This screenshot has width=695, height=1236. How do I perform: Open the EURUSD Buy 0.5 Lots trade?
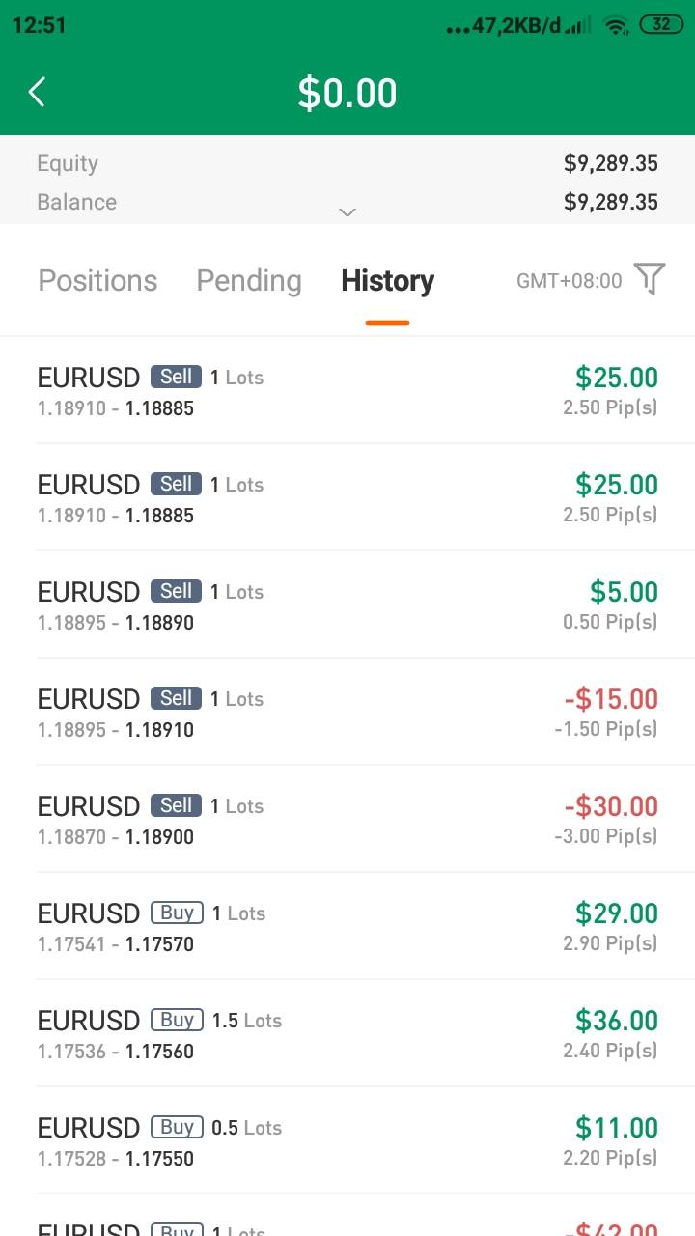pos(347,1141)
